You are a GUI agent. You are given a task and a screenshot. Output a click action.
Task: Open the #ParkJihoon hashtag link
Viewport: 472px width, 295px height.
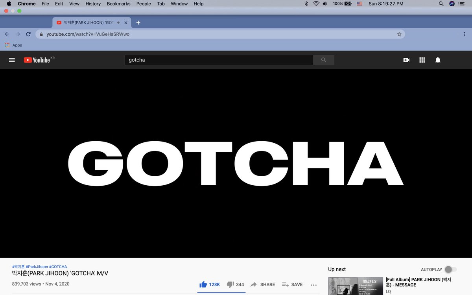pyautogui.click(x=37, y=267)
